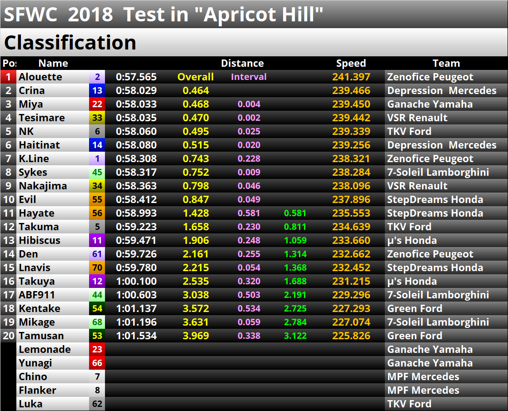Click the red position 1 badge
508x411 pixels.
(x=9, y=77)
